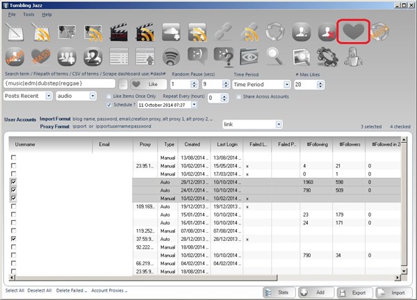The image size is (417, 300).
Task: Click the robot figure icon
Action: click(353, 57)
